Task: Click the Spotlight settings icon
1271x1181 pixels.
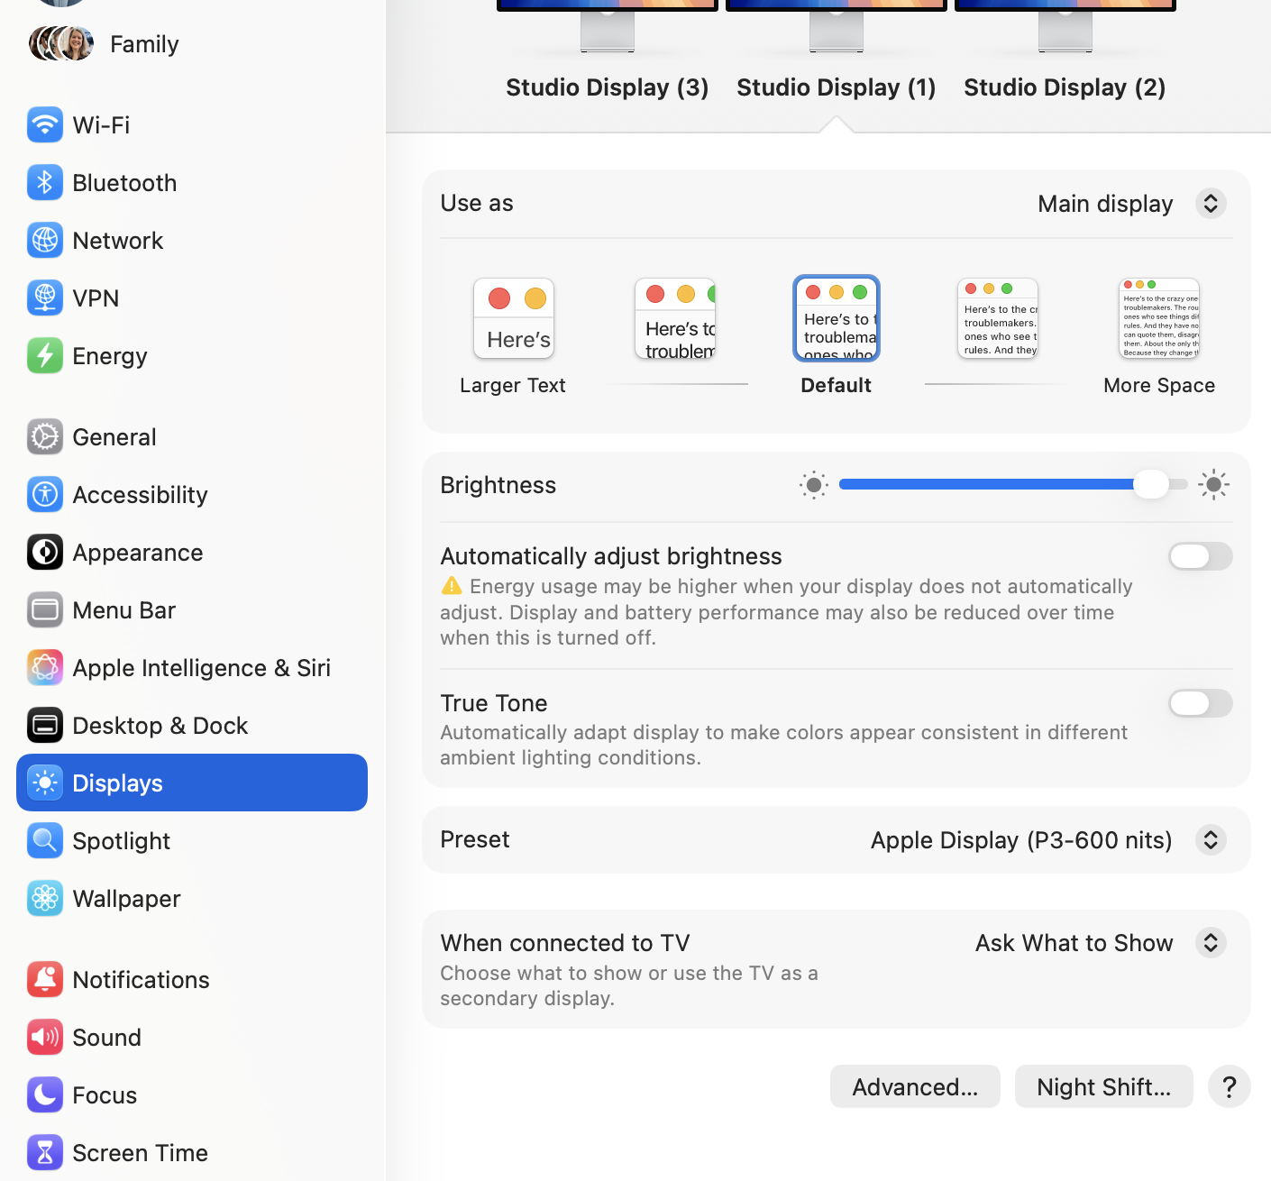Action: tap(45, 840)
